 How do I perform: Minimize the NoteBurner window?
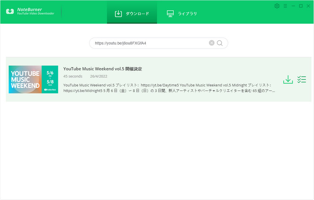(x=293, y=6)
